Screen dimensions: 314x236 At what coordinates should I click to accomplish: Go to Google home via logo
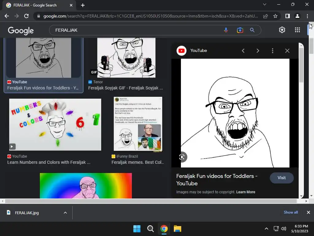click(21, 30)
